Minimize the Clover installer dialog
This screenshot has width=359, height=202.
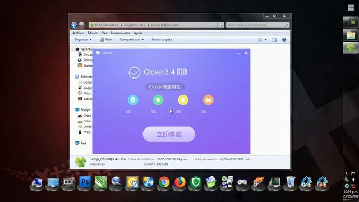coord(239,53)
